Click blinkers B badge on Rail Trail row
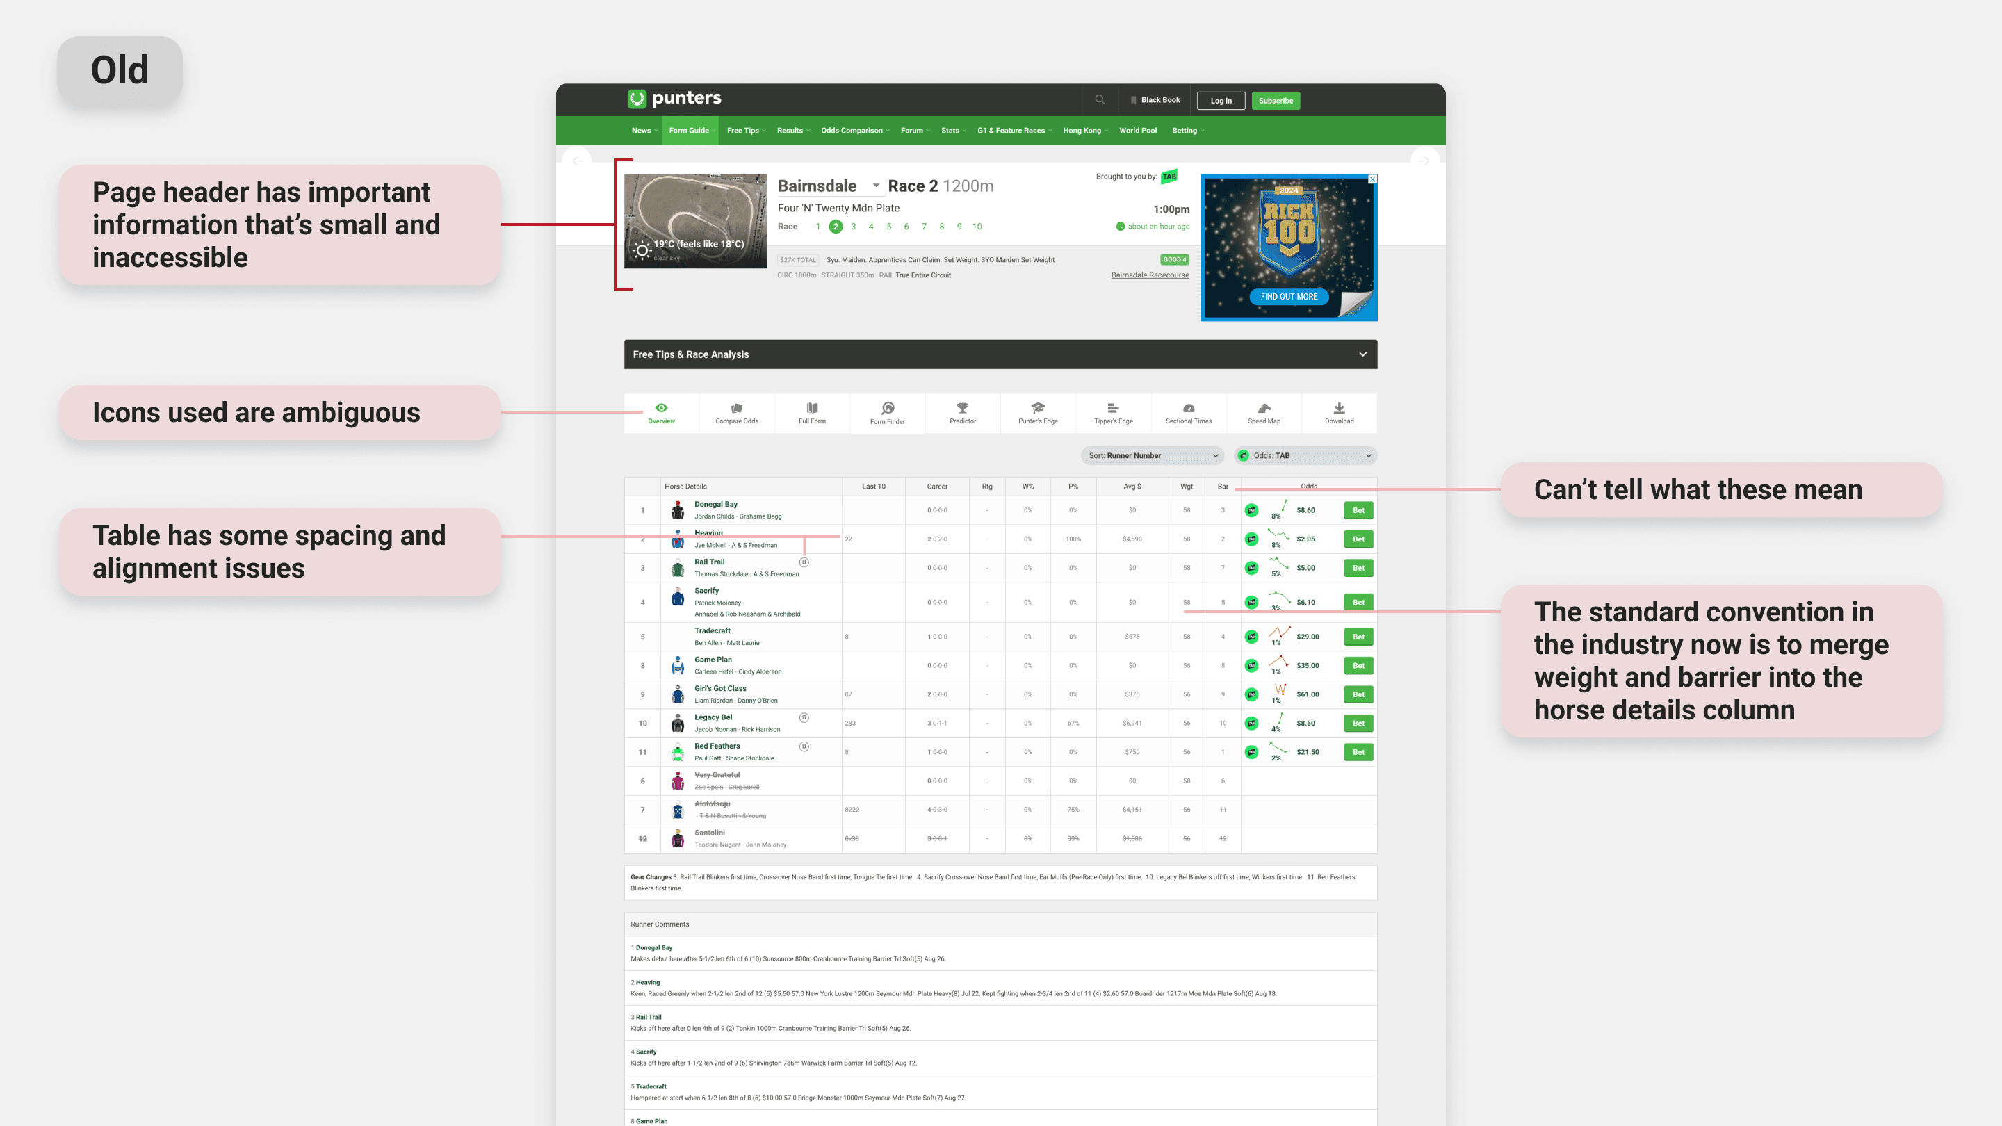 (804, 562)
